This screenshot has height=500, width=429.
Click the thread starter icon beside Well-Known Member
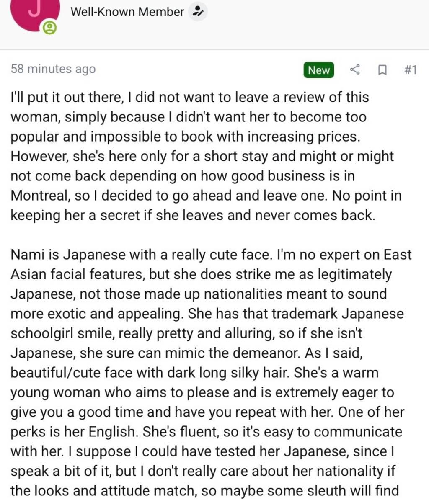click(x=197, y=12)
